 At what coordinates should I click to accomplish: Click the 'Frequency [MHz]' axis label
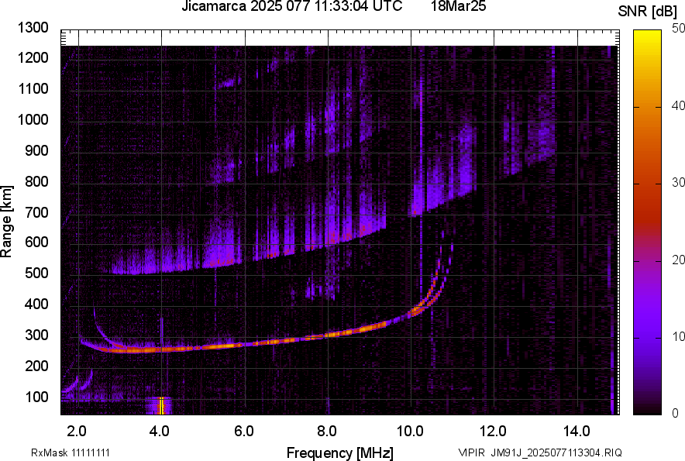coord(340,452)
